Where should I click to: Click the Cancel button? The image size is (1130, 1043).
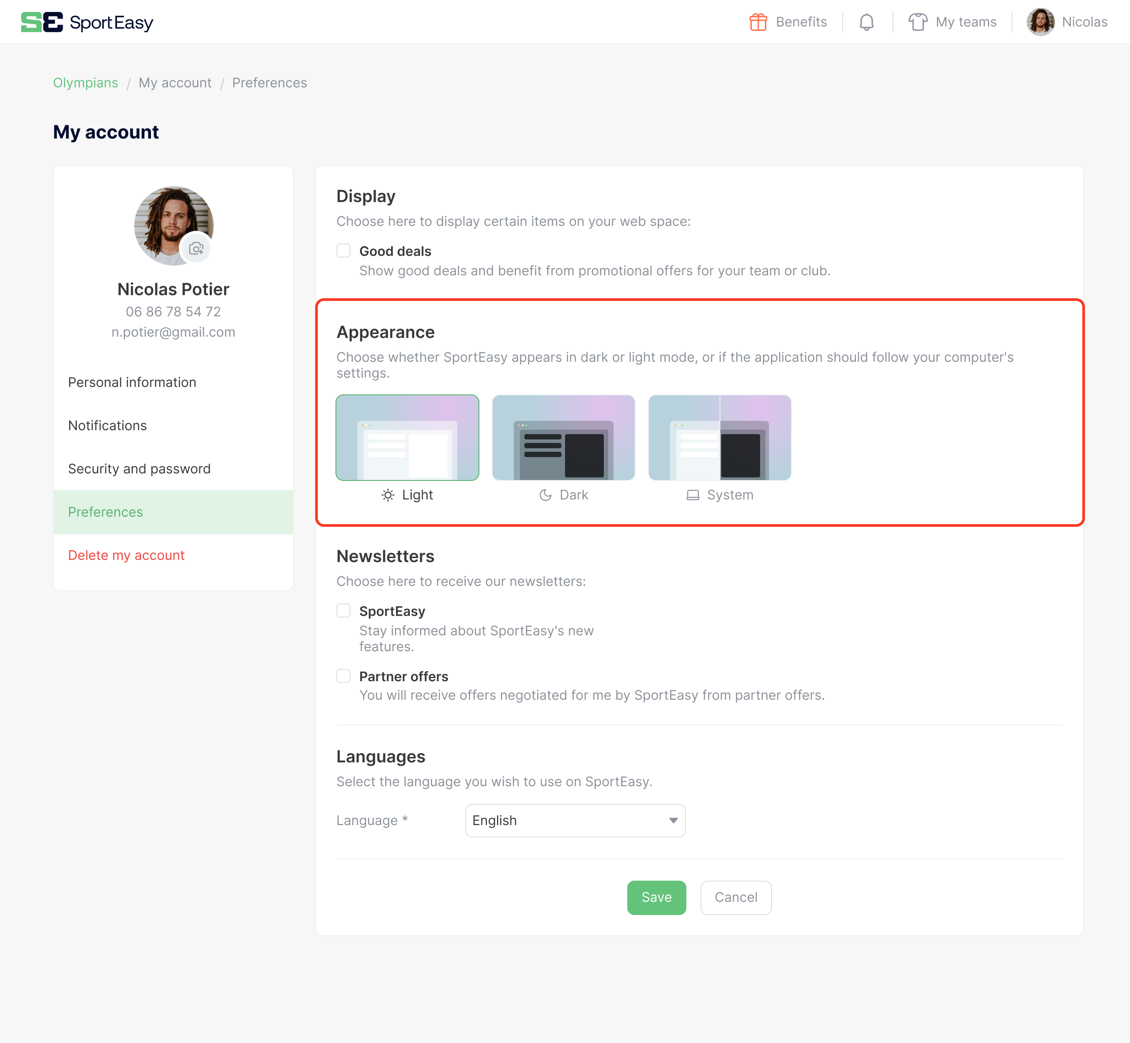(x=735, y=897)
